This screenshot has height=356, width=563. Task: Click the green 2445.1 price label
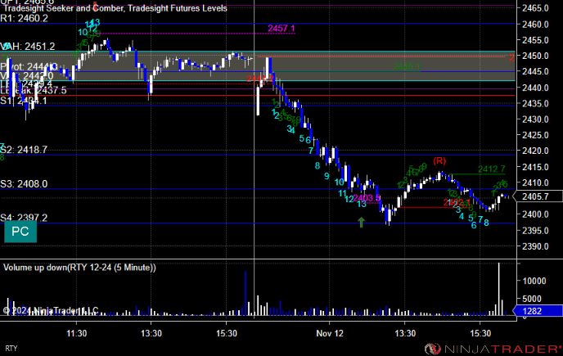(407, 66)
